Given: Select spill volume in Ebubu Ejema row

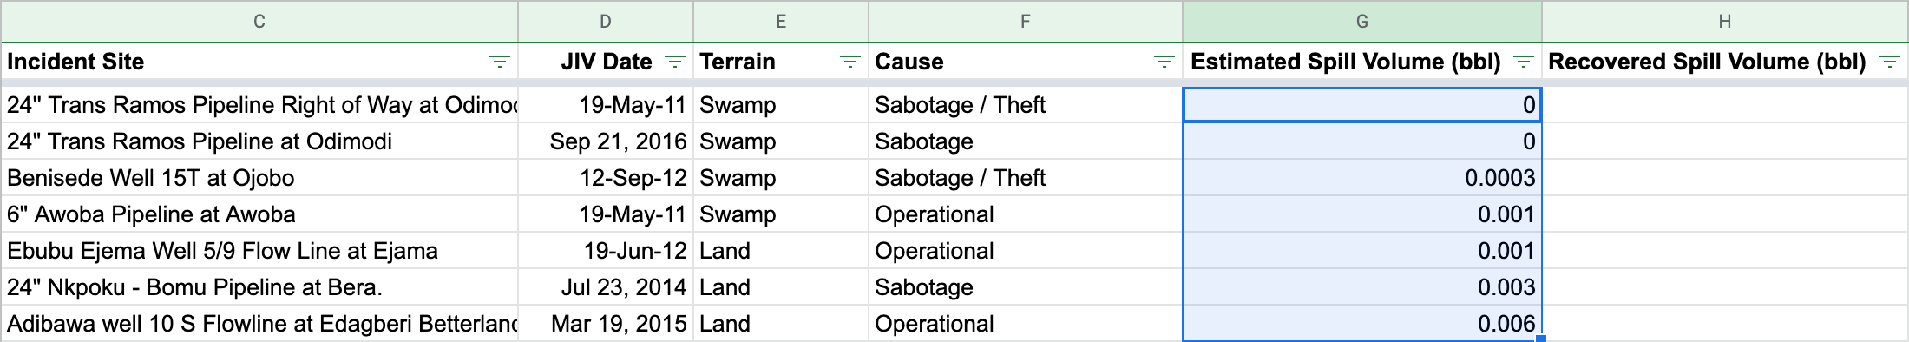Looking at the screenshot, I should (x=1362, y=251).
